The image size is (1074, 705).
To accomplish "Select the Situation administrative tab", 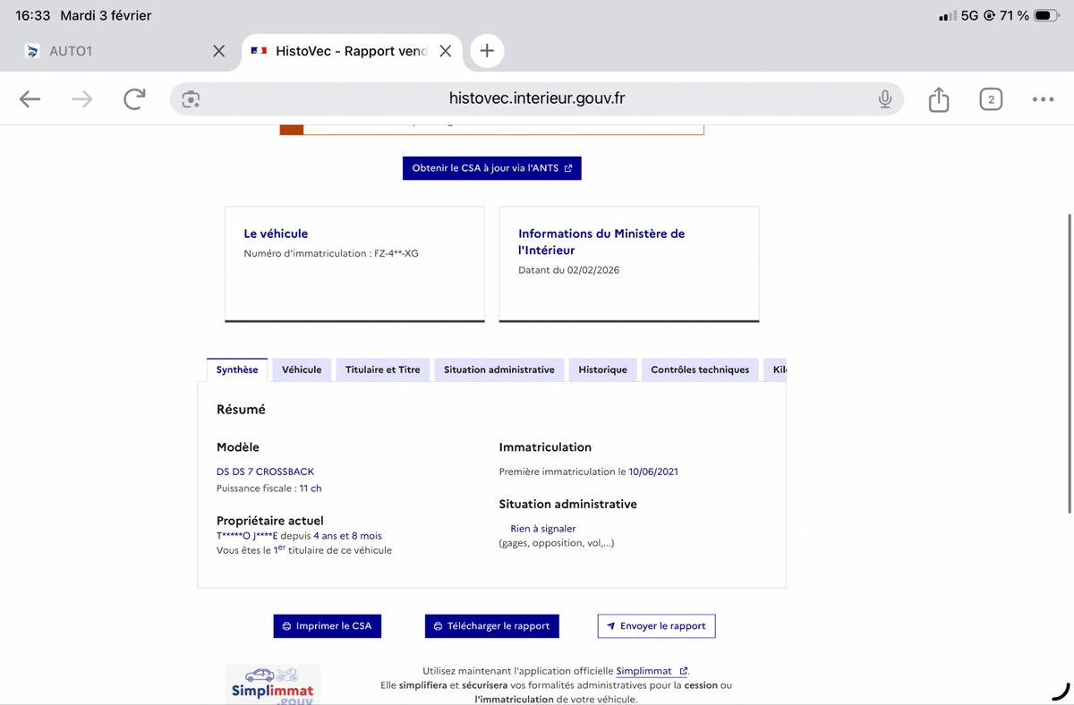I will (x=499, y=369).
